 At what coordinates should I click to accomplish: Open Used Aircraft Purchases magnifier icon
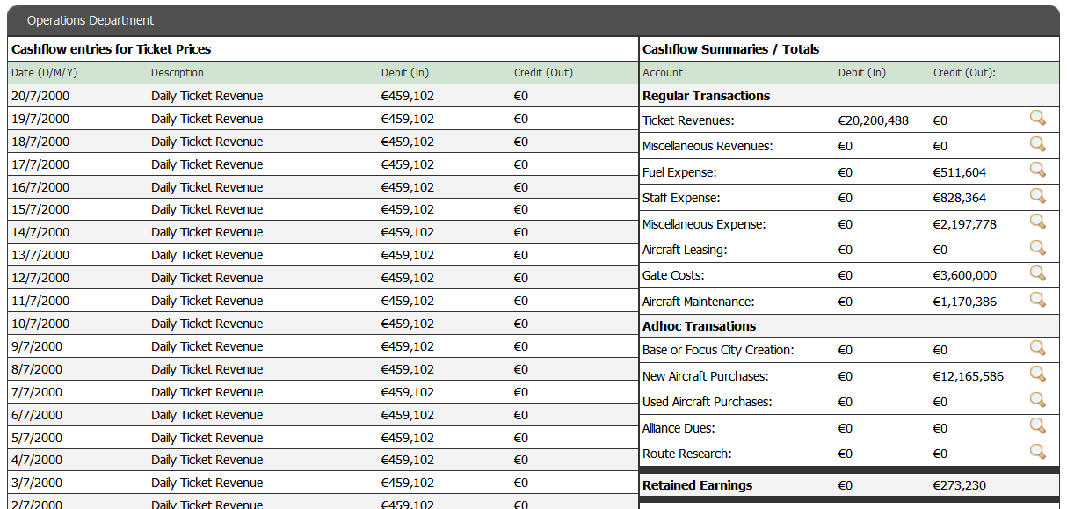pyautogui.click(x=1037, y=400)
